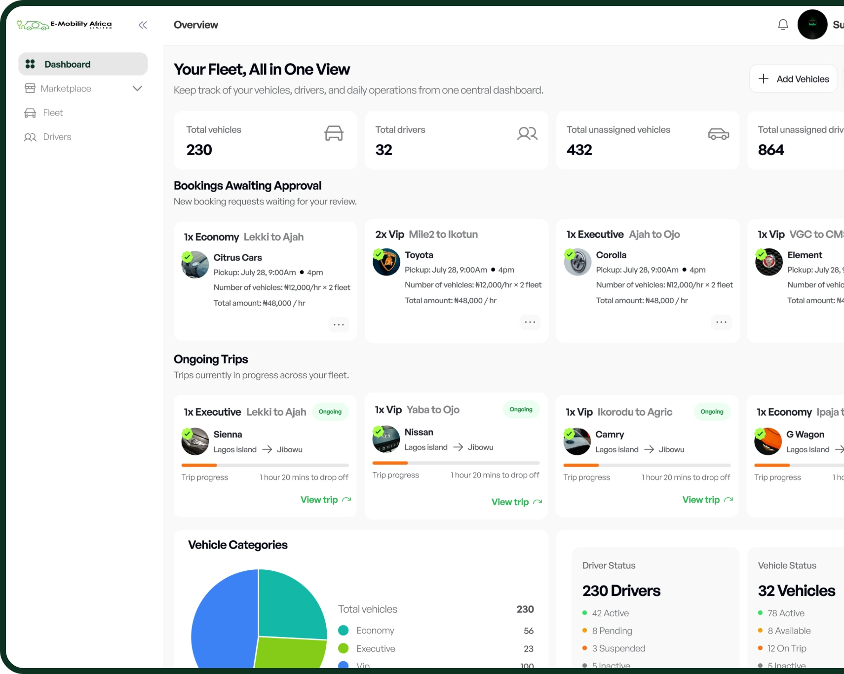
Task: Click the people icon in Total drivers card
Action: (527, 133)
